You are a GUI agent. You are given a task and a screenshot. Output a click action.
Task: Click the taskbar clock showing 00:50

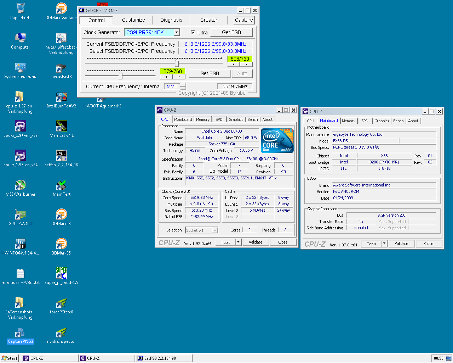(x=438, y=358)
